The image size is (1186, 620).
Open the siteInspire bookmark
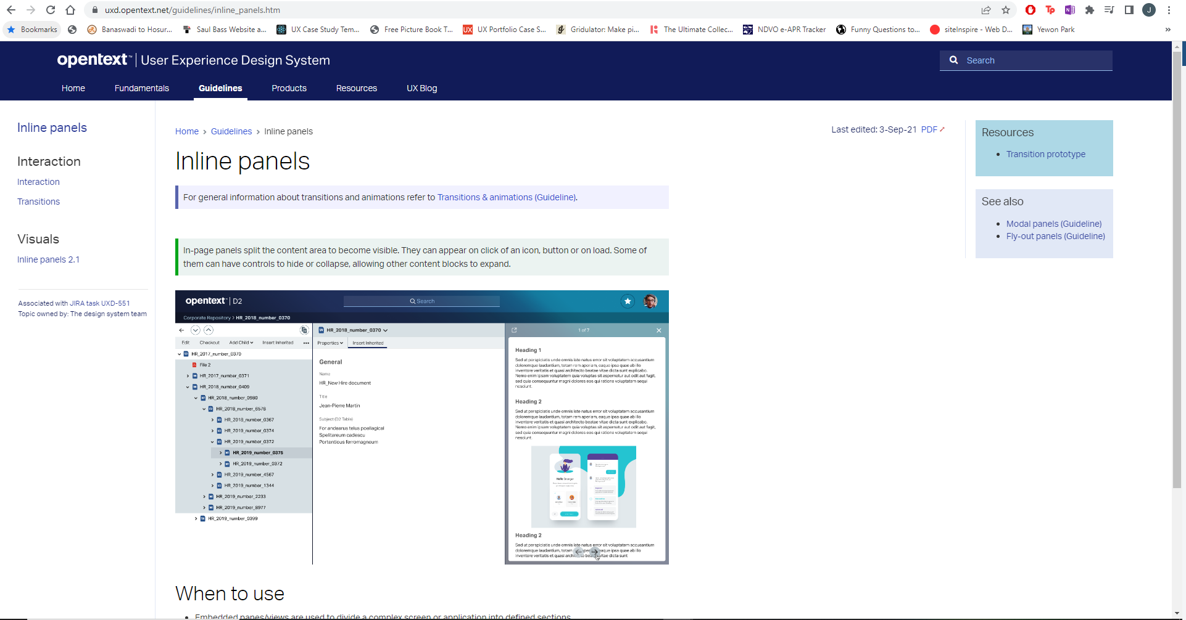tap(971, 30)
